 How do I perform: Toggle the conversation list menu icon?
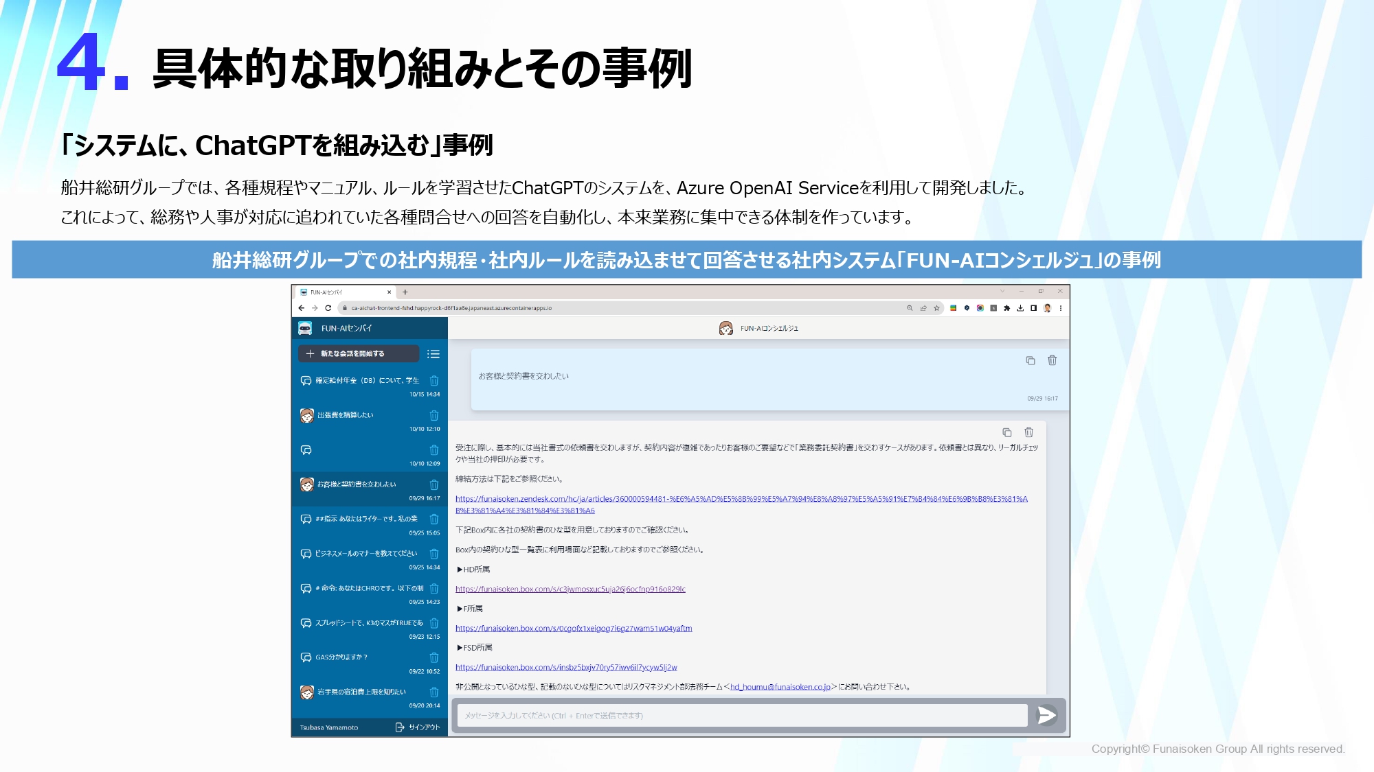(433, 354)
